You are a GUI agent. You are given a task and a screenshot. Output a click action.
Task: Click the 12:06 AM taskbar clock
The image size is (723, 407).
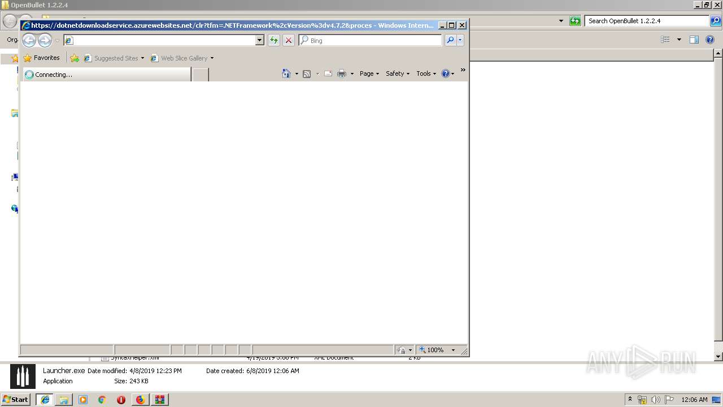click(694, 400)
